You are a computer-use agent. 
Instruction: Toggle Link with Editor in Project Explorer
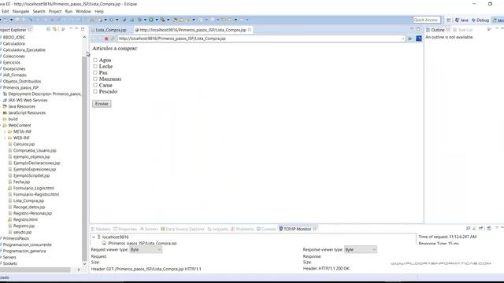(x=54, y=29)
